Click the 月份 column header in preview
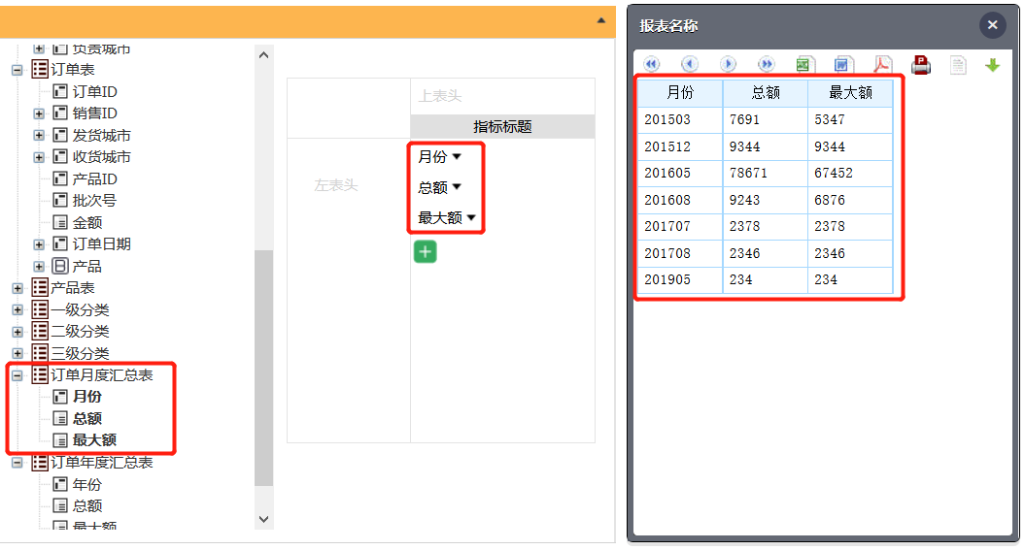1025x550 pixels. (680, 93)
